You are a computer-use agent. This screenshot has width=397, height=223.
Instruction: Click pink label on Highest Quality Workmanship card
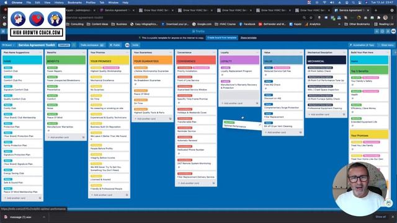[x=111, y=68]
